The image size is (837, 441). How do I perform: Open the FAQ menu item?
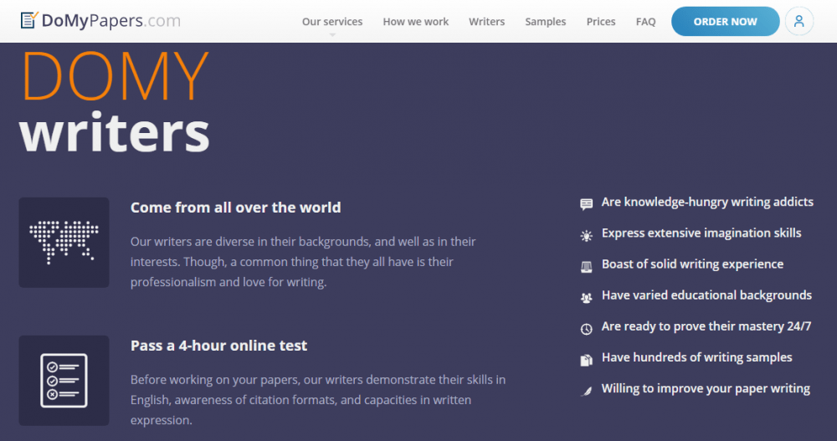pyautogui.click(x=646, y=22)
